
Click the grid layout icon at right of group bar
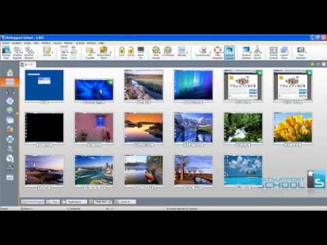coord(324,65)
